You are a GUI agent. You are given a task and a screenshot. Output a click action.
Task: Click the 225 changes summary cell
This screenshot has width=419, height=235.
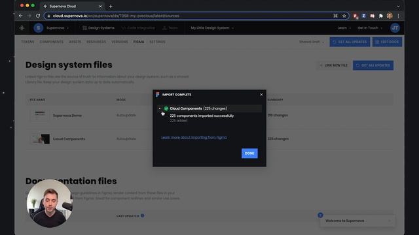pyautogui.click(x=278, y=139)
